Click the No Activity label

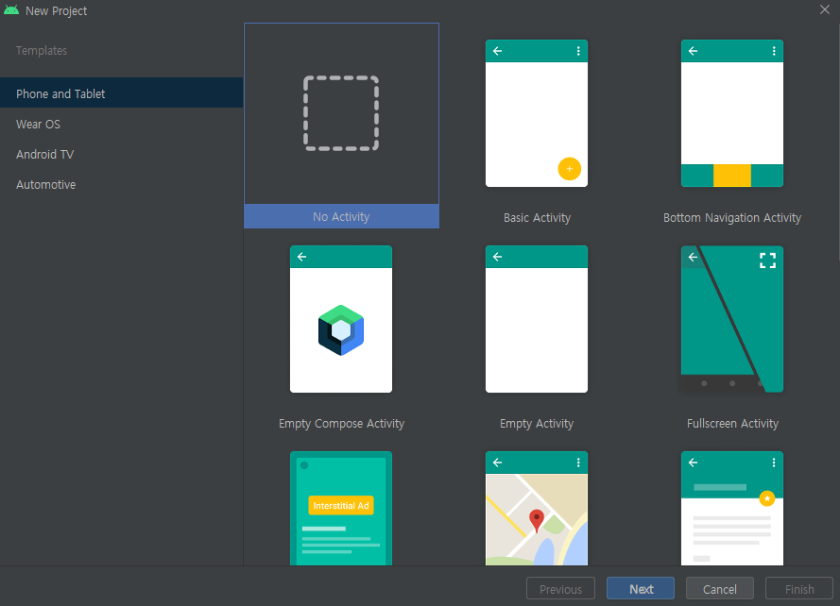tap(341, 216)
